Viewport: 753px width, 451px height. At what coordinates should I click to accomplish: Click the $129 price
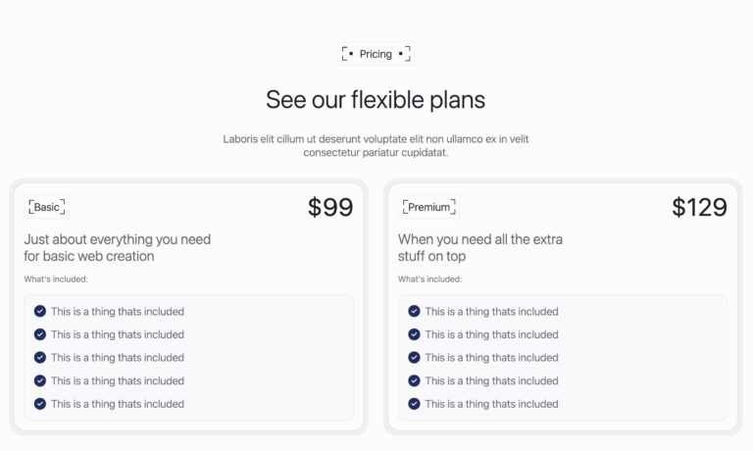[x=699, y=207]
